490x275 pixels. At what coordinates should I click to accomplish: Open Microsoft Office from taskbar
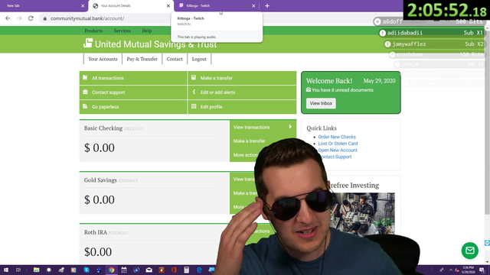pyautogui.click(x=174, y=270)
